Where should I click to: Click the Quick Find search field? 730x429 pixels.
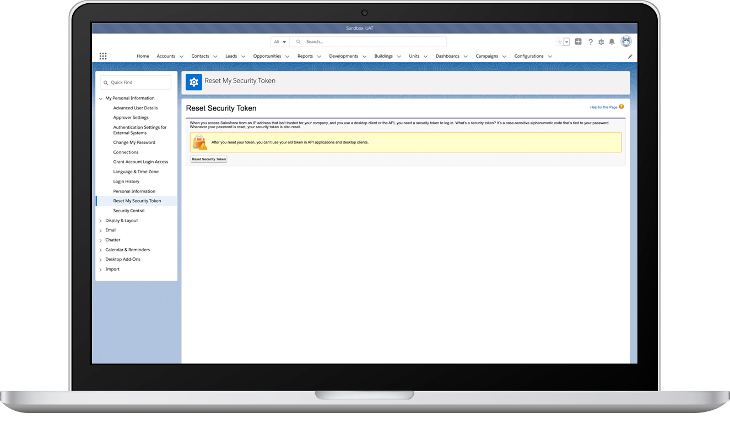coord(136,82)
